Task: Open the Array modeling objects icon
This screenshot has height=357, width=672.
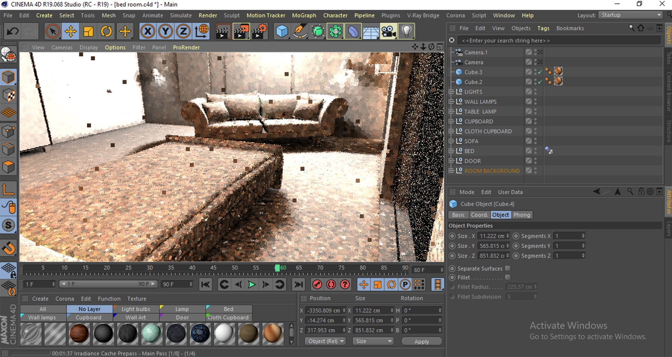Action: tap(335, 31)
